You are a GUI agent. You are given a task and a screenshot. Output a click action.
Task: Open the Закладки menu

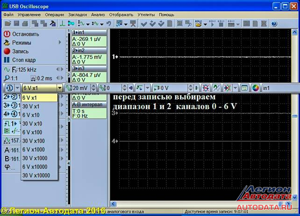pos(78,15)
